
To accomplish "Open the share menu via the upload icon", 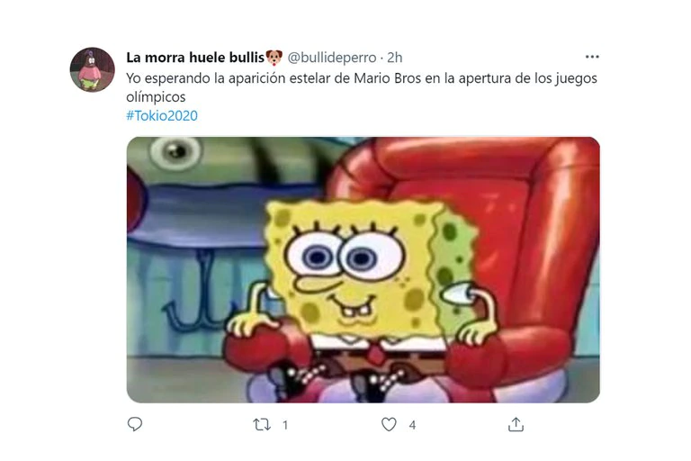I will [x=516, y=424].
